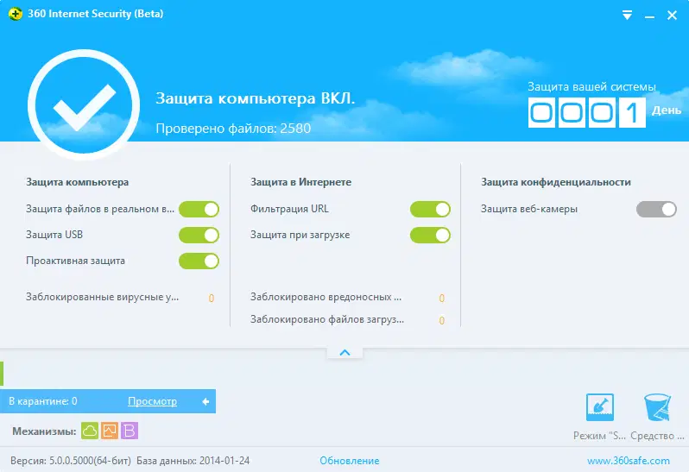Click the Проверено файлов: 2580 text
The width and height of the screenshot is (689, 472).
click(x=233, y=129)
